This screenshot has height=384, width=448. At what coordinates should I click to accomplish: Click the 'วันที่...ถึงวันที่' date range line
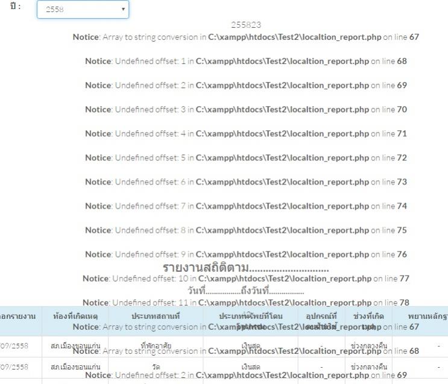point(246,291)
